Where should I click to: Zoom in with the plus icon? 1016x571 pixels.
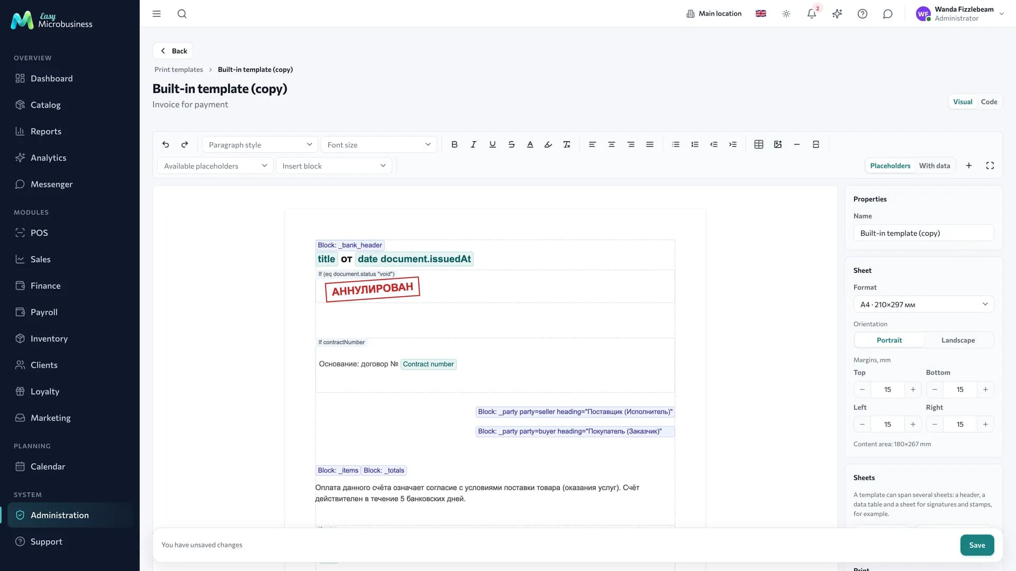968,165
